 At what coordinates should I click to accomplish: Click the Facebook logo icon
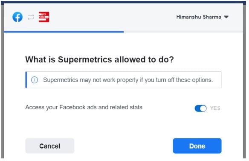coord(17,17)
